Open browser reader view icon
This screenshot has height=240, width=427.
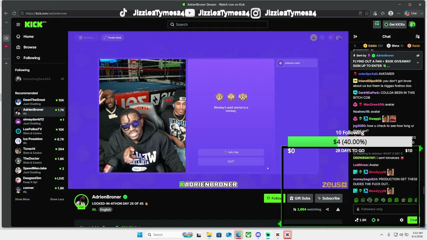pyautogui.click(x=360, y=13)
